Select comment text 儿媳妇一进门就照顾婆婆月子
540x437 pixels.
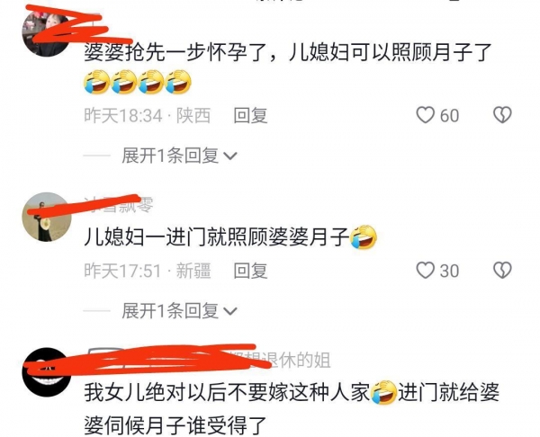pyautogui.click(x=217, y=237)
